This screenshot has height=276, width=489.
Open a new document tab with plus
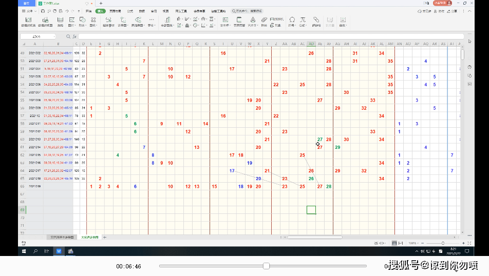pos(101,3)
